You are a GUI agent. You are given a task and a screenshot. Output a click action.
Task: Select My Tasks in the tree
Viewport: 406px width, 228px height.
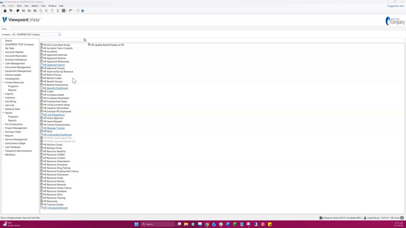(10, 48)
